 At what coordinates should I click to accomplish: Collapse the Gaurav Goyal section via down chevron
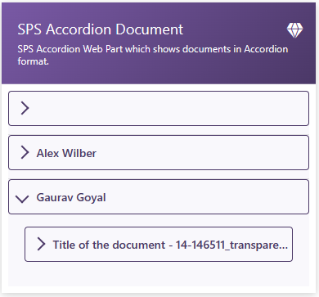tap(22, 199)
